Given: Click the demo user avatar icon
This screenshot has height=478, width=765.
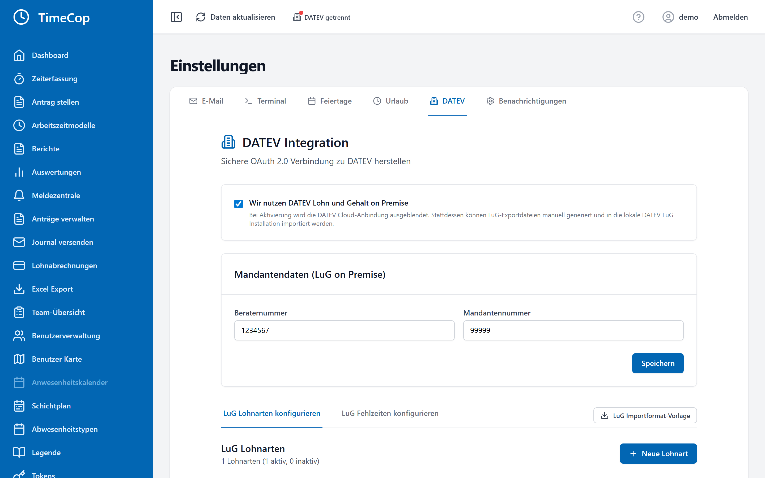Looking at the screenshot, I should pos(668,17).
